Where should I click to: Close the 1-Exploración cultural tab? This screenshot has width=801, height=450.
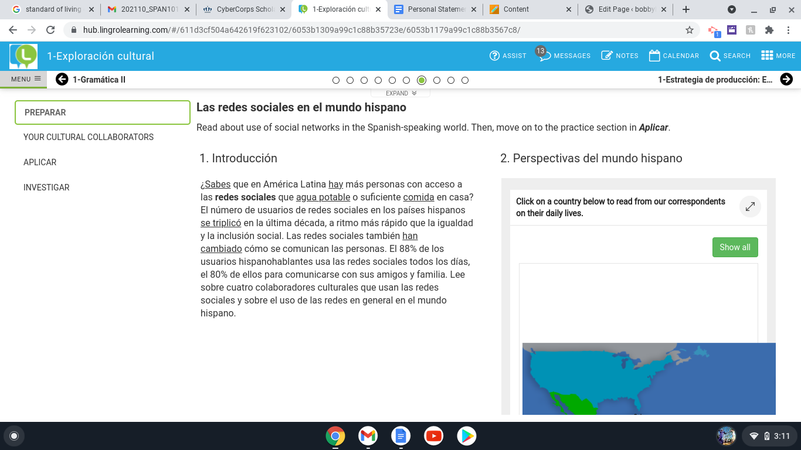click(x=378, y=9)
